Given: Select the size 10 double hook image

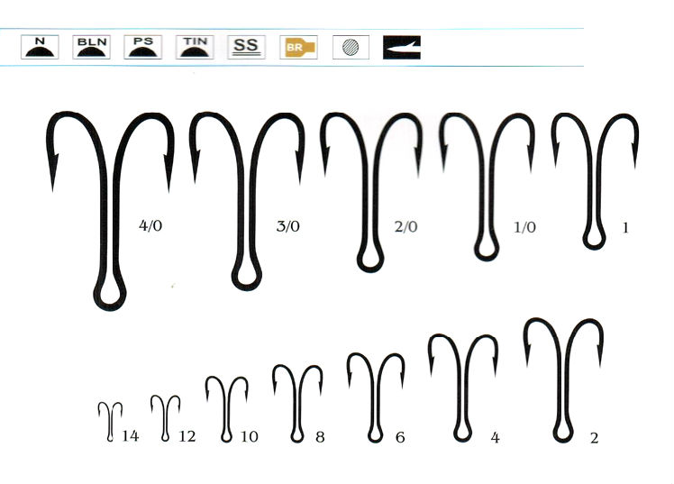Looking at the screenshot, I should coord(226,409).
